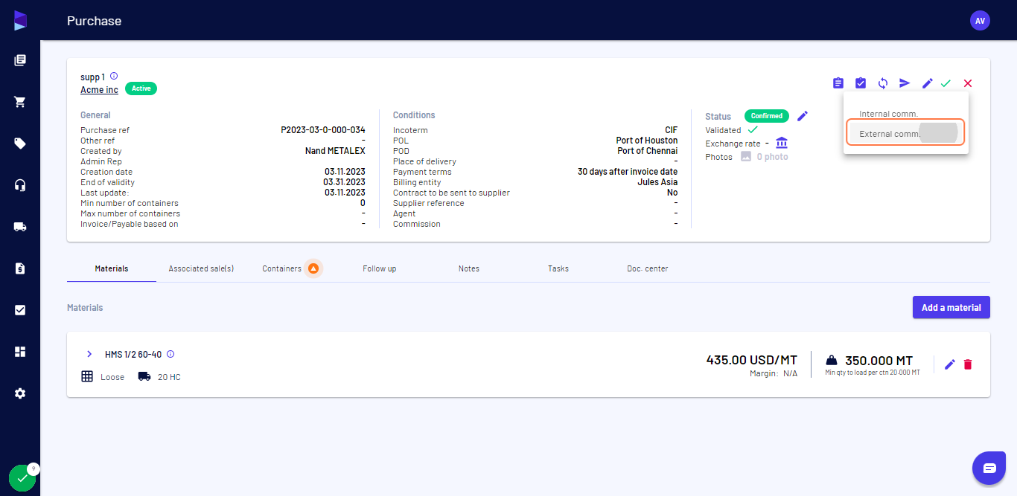This screenshot has width=1017, height=496.
Task: Click the Containers tab warning badge
Action: [x=313, y=268]
